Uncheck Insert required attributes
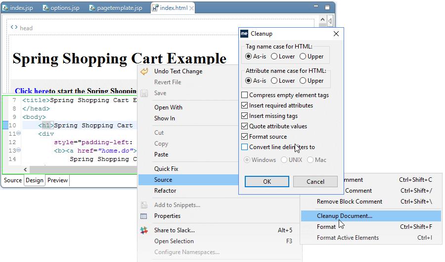445x262 pixels. pyautogui.click(x=244, y=105)
